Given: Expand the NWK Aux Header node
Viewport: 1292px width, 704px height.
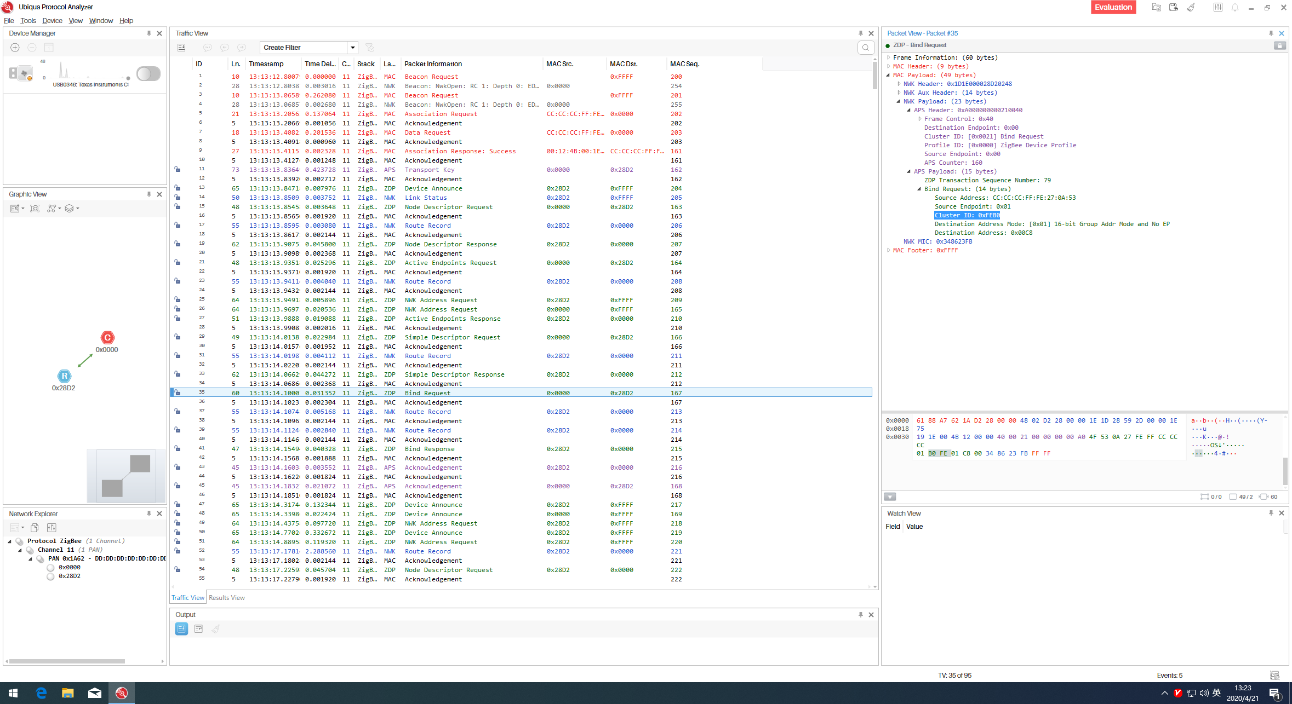Looking at the screenshot, I should 899,93.
